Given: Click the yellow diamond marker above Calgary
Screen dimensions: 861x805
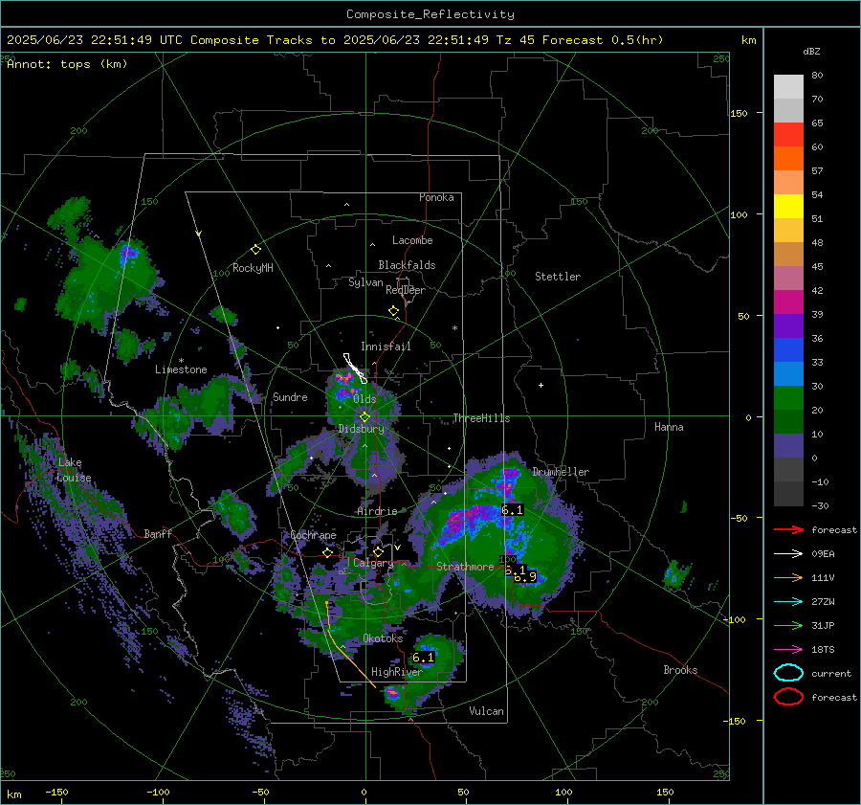Looking at the screenshot, I should click(378, 551).
